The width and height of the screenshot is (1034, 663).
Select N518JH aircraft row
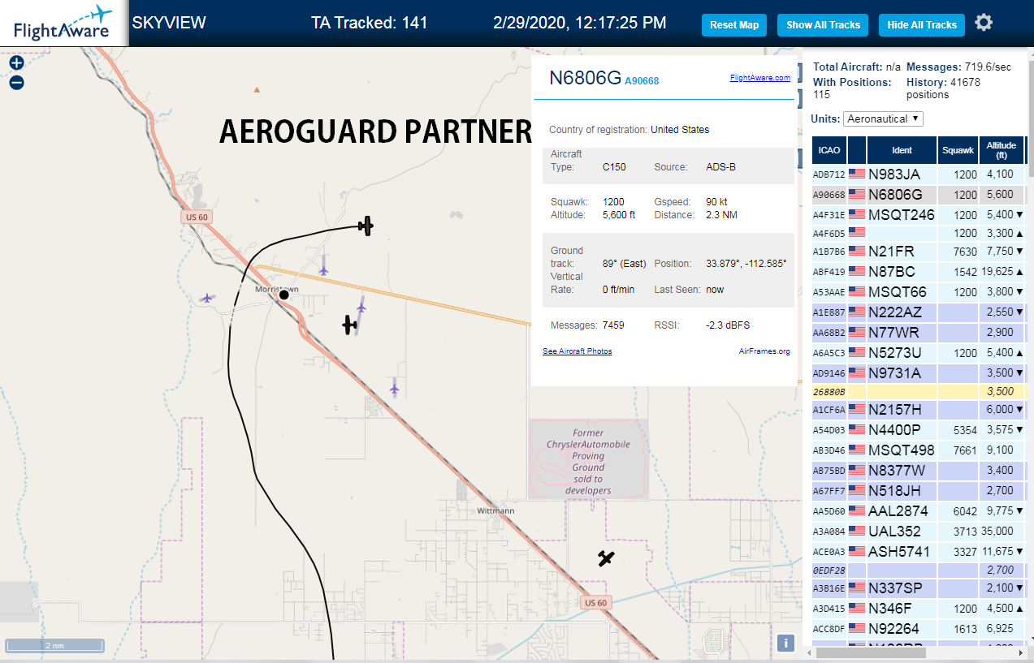point(919,490)
